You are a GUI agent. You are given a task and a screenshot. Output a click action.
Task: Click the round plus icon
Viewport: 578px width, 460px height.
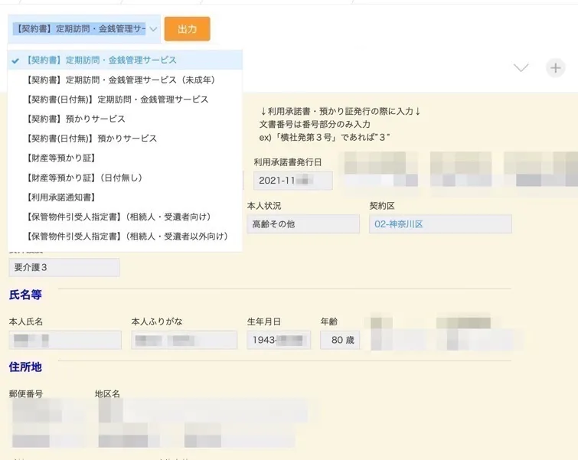(555, 67)
